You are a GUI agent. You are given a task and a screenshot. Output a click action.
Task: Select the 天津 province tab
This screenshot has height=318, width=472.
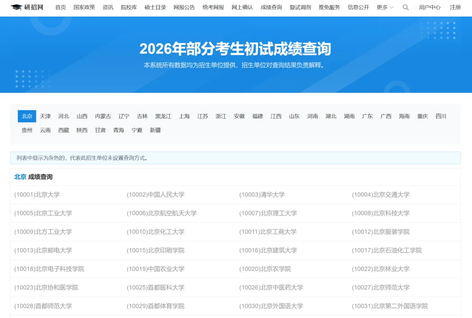tap(45, 116)
